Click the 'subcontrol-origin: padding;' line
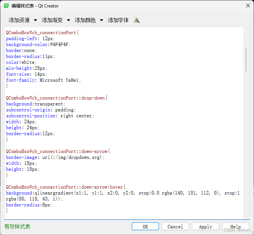 point(41,110)
